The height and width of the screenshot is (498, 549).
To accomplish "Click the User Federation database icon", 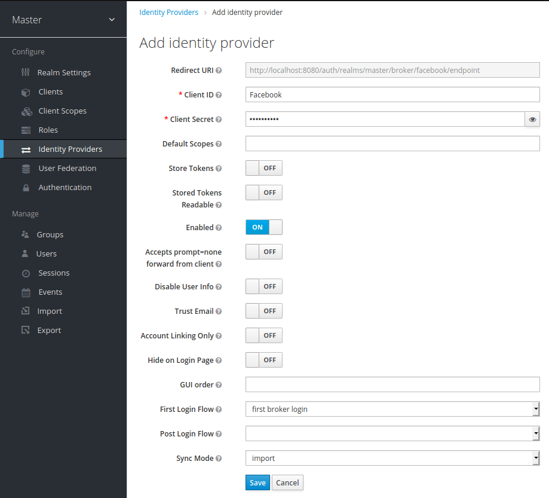I will point(26,169).
